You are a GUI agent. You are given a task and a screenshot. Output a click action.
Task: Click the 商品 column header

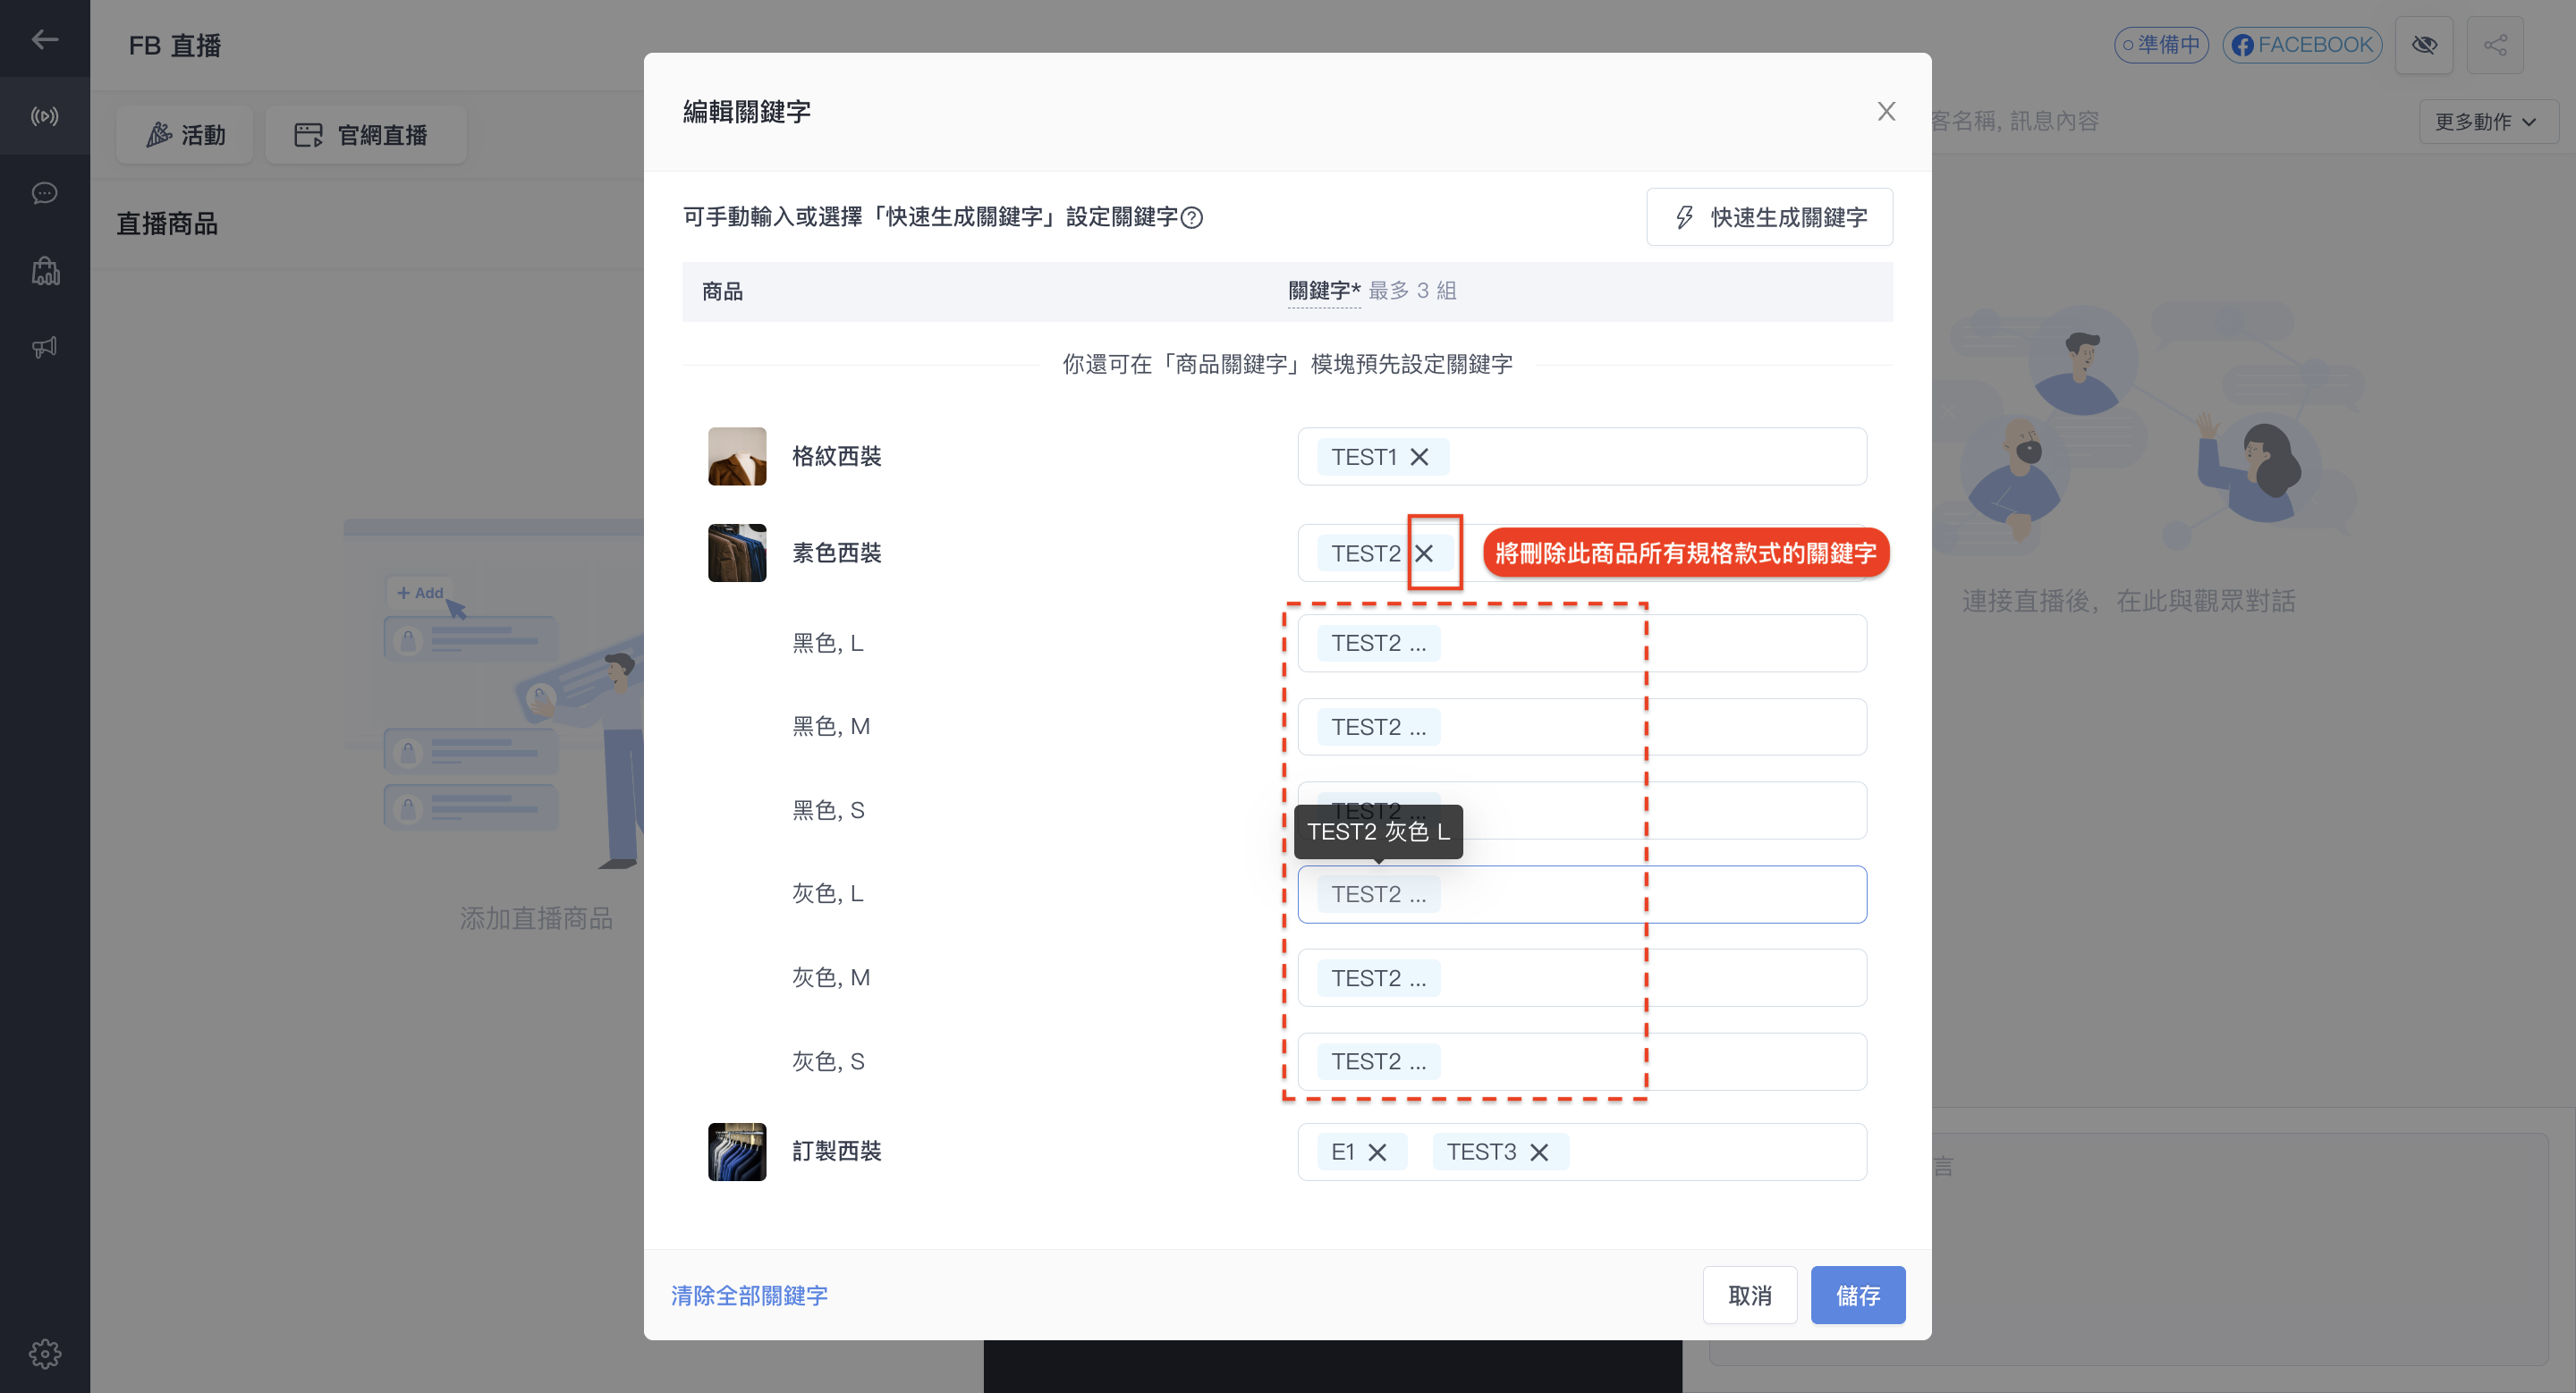click(x=722, y=291)
